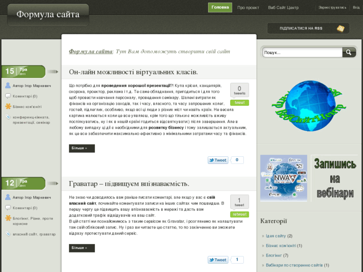Open Бізнес ком'юніті category in post meta
Screen dimensions: 363x272
coord(27,107)
